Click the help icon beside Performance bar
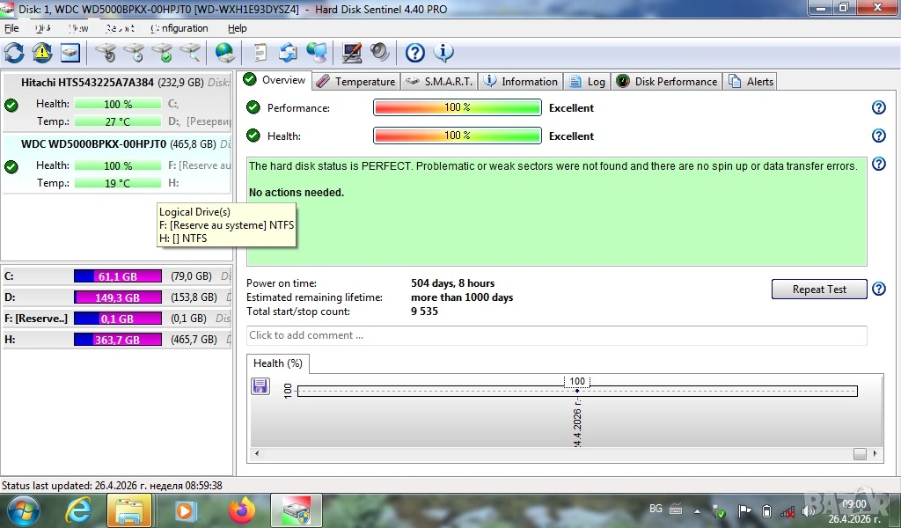 pyautogui.click(x=877, y=107)
